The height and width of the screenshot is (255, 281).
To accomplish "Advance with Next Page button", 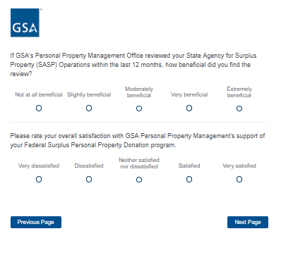I will click(248, 222).
